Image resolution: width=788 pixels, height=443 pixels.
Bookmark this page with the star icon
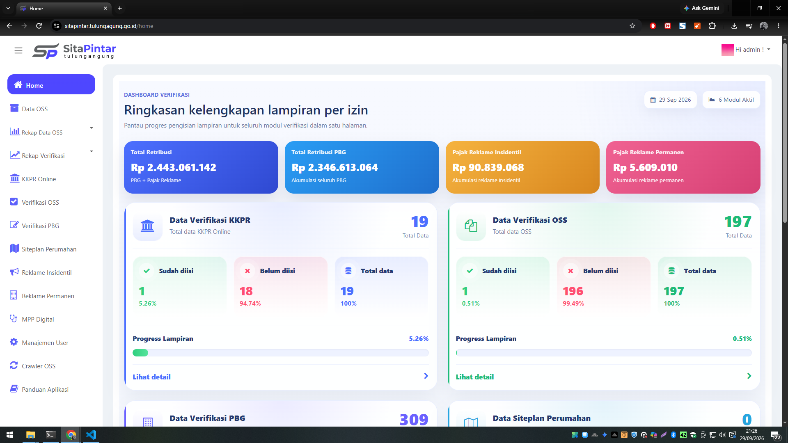coord(632,26)
